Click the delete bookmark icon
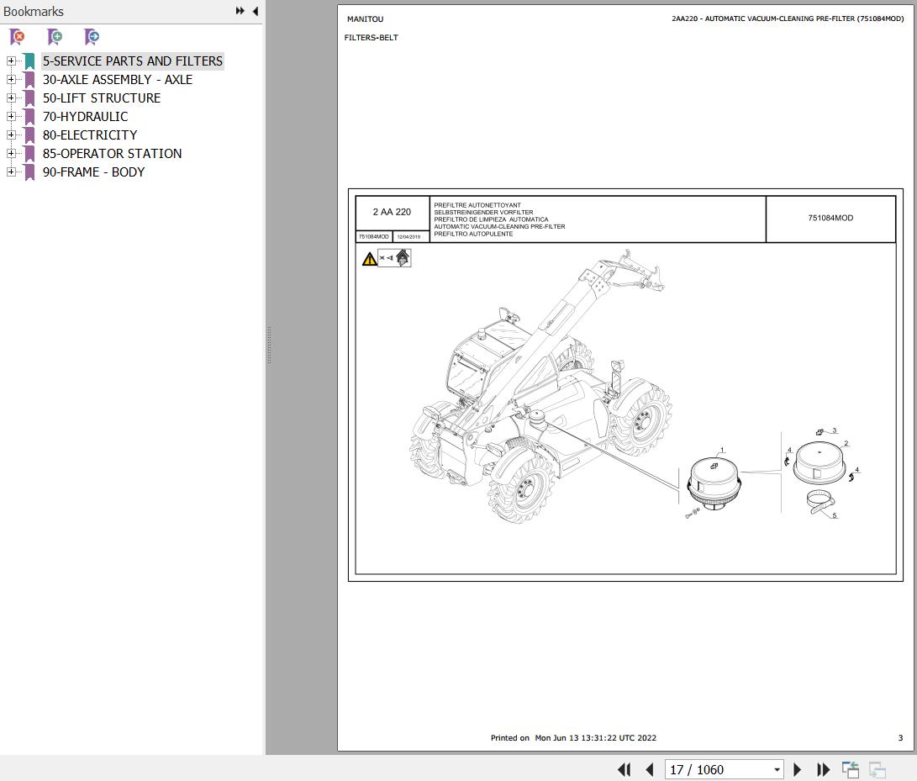The width and height of the screenshot is (917, 781). [17, 37]
